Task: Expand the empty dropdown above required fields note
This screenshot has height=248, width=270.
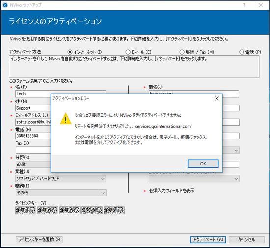Action: [x=194, y=179]
